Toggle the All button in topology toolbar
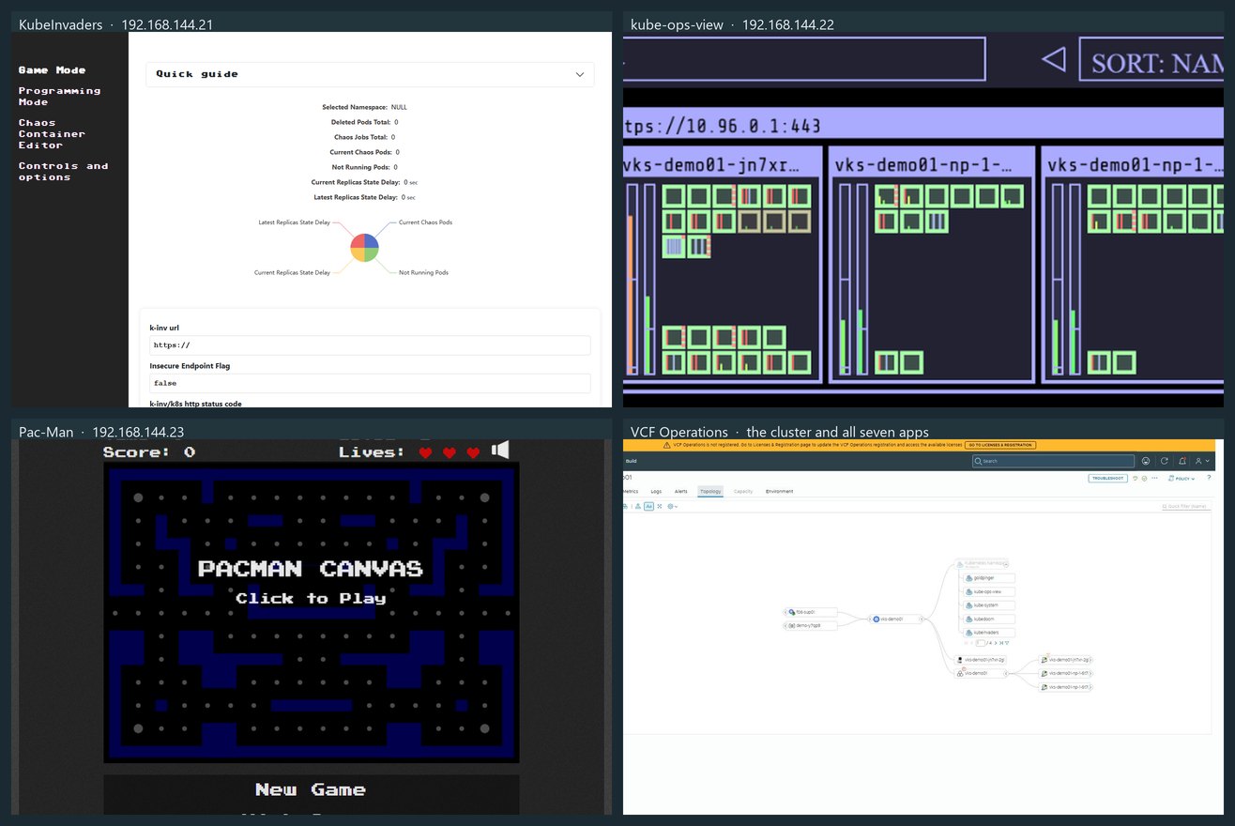Viewport: 1235px width, 826px height. (x=649, y=506)
